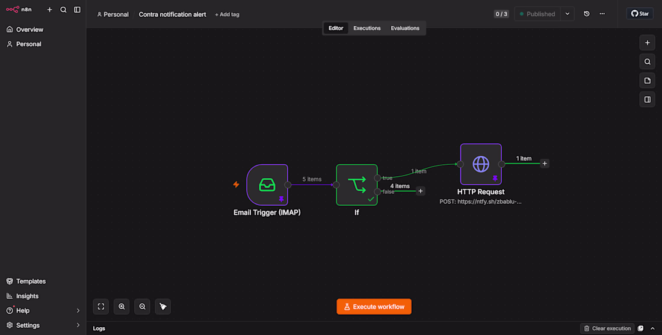662x335 pixels.
Task: Click the HTTP Request node label
Action: coord(481,192)
